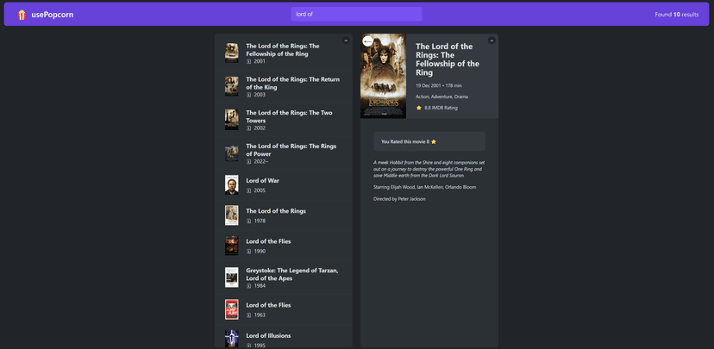
Task: Click the Rings of Power poster thumbnail
Action: pos(231,153)
